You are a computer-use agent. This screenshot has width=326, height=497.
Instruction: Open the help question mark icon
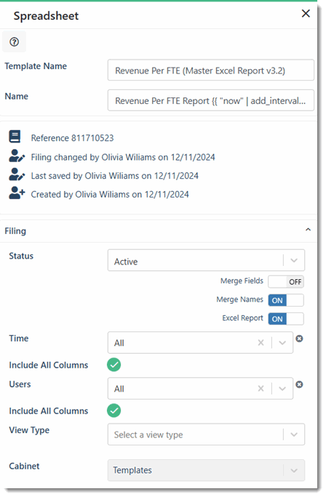[x=15, y=42]
